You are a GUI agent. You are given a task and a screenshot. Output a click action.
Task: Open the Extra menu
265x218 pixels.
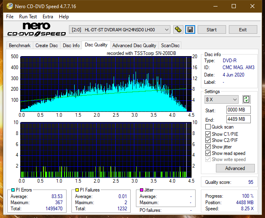(x=48, y=17)
